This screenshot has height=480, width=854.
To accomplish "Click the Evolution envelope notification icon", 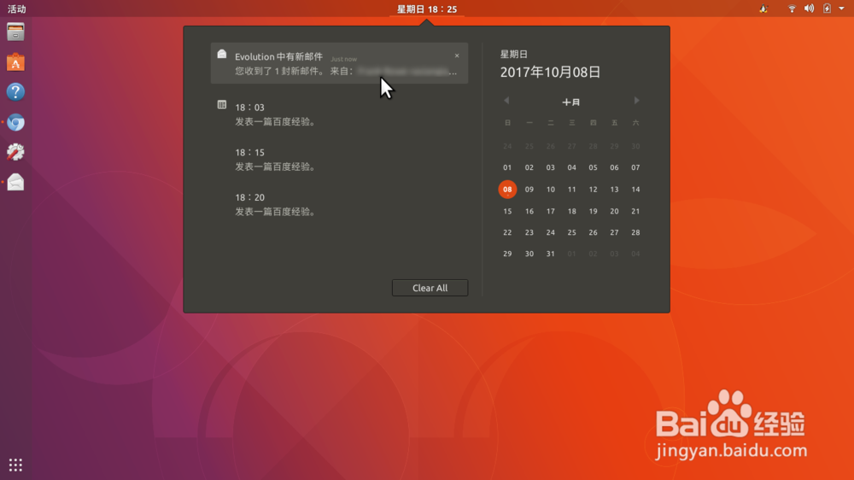I will coord(222,54).
